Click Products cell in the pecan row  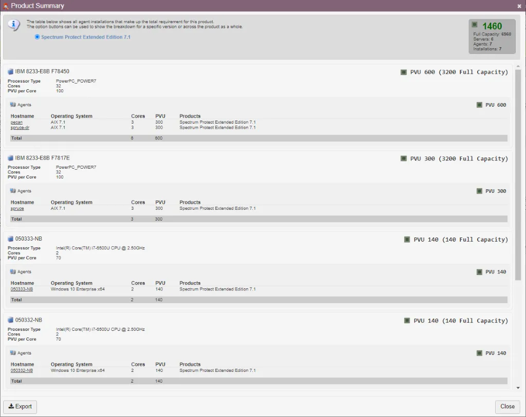tap(217, 122)
